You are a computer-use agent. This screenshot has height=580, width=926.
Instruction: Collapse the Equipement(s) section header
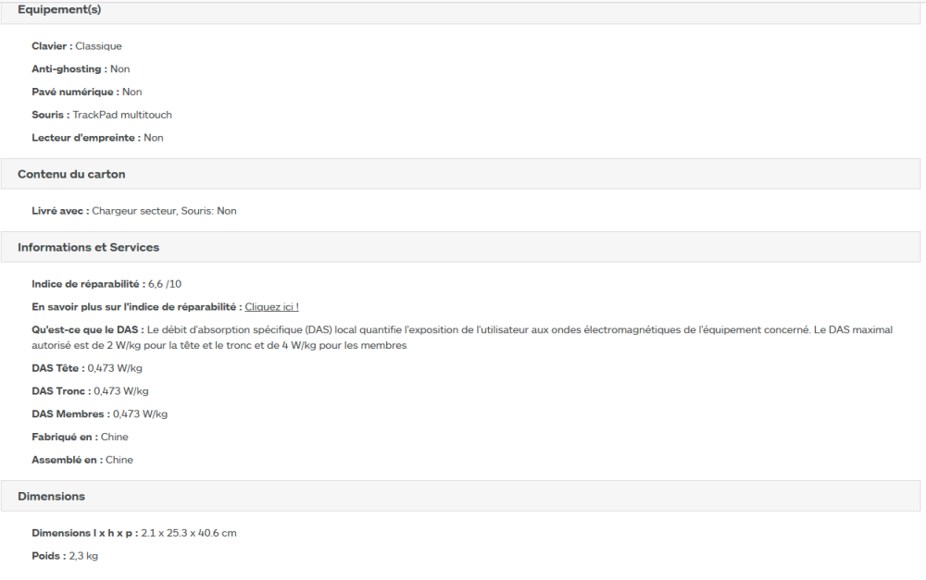(60, 10)
